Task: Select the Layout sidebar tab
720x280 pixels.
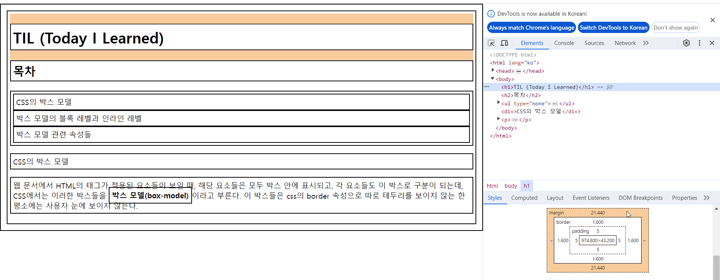Action: [555, 198]
